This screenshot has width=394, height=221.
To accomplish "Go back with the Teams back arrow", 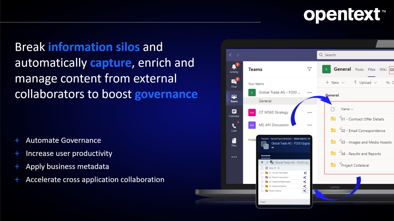I will point(230,55).
